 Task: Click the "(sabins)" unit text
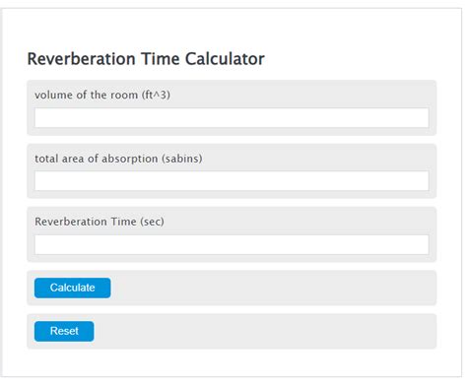click(x=181, y=159)
